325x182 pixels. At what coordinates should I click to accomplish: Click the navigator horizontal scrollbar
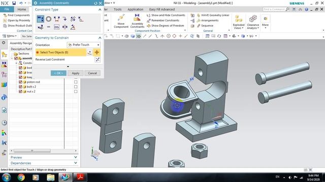32,151
